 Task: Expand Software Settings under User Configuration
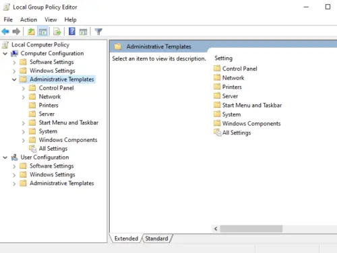click(x=14, y=166)
